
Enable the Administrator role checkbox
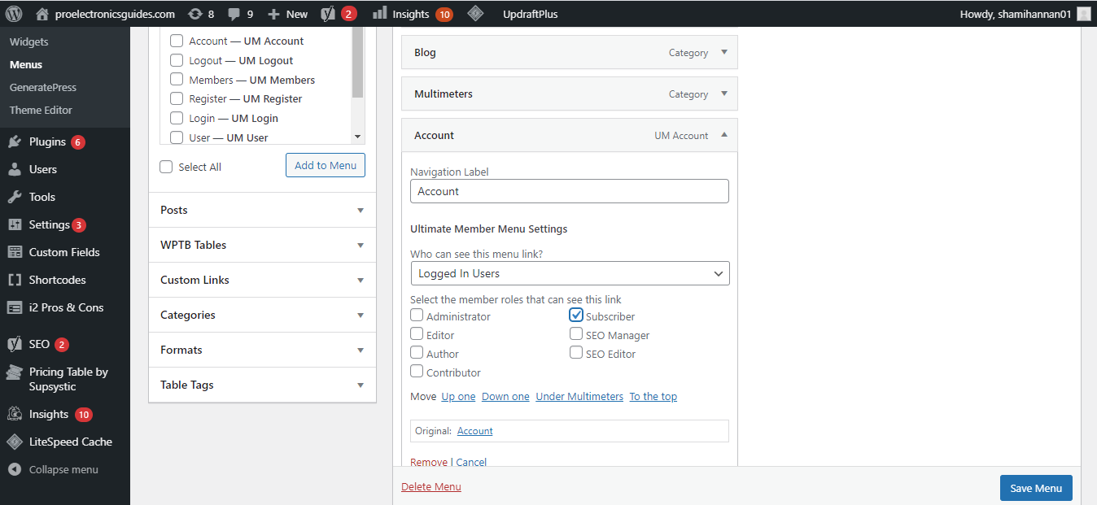[417, 316]
